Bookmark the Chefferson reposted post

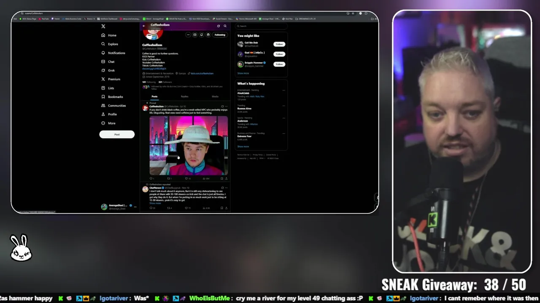point(222,208)
